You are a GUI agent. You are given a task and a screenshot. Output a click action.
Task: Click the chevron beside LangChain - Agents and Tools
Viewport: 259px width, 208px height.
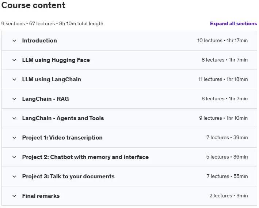(14, 118)
